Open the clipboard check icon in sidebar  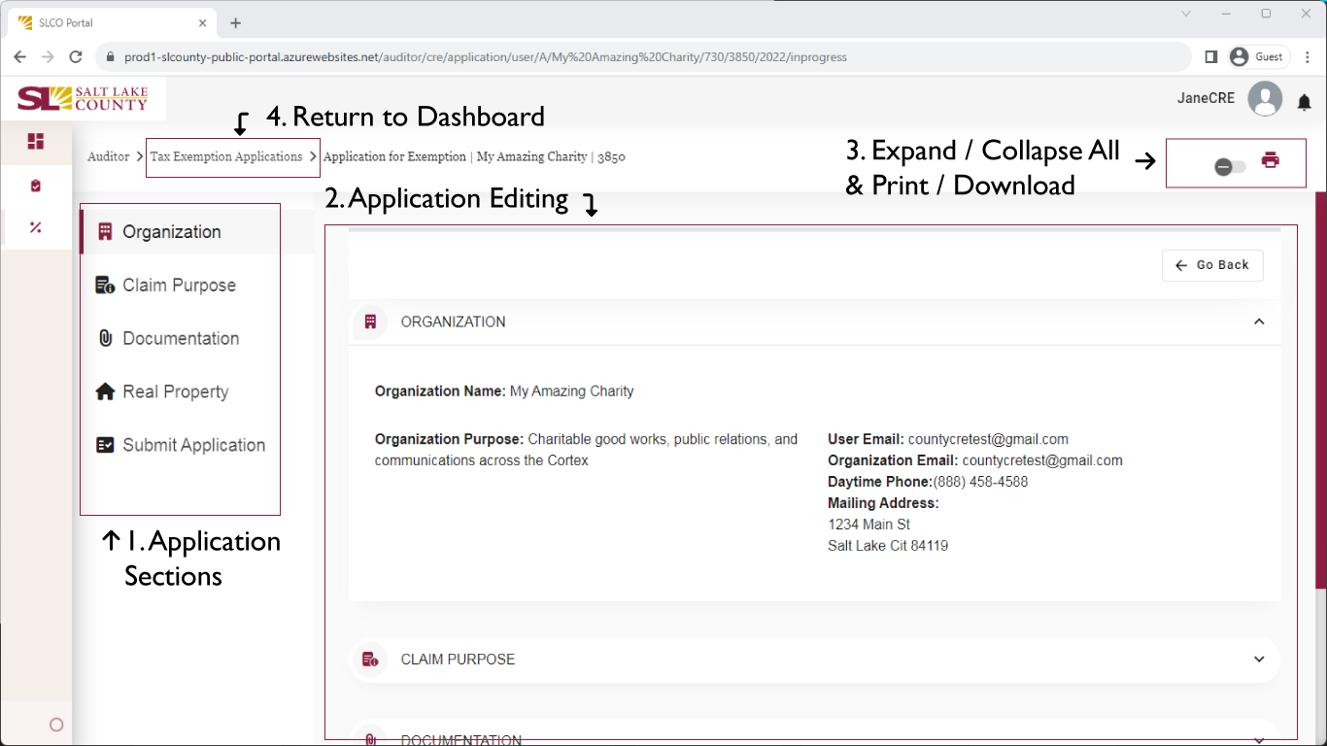click(x=36, y=186)
